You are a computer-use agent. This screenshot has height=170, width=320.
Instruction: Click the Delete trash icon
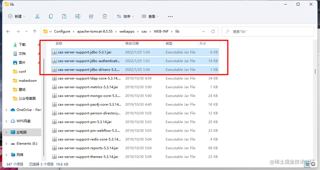pos(105,16)
